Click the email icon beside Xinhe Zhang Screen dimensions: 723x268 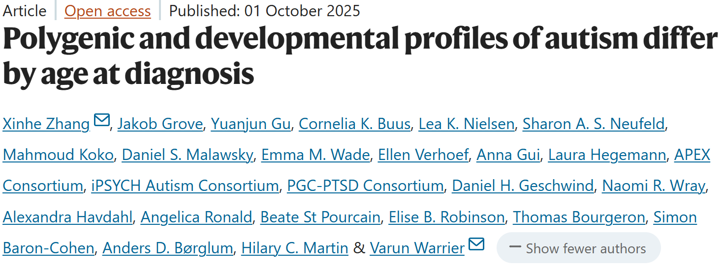click(x=101, y=120)
